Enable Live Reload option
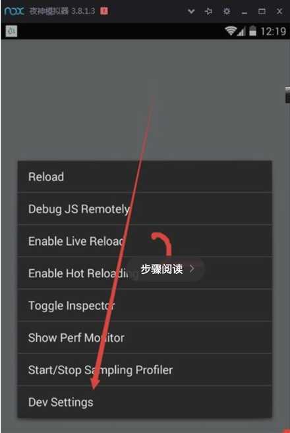The height and width of the screenshot is (433, 290). [x=145, y=241]
